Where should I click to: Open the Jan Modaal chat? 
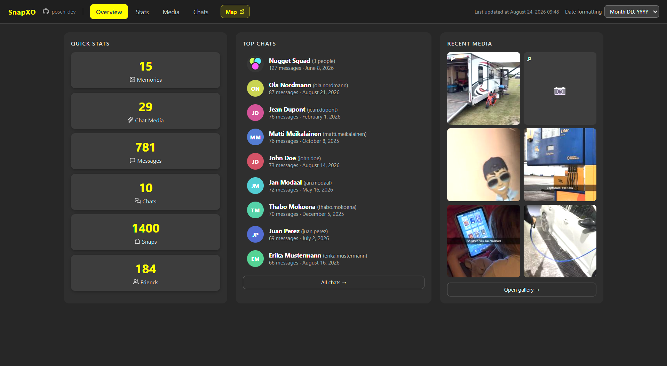[334, 186]
